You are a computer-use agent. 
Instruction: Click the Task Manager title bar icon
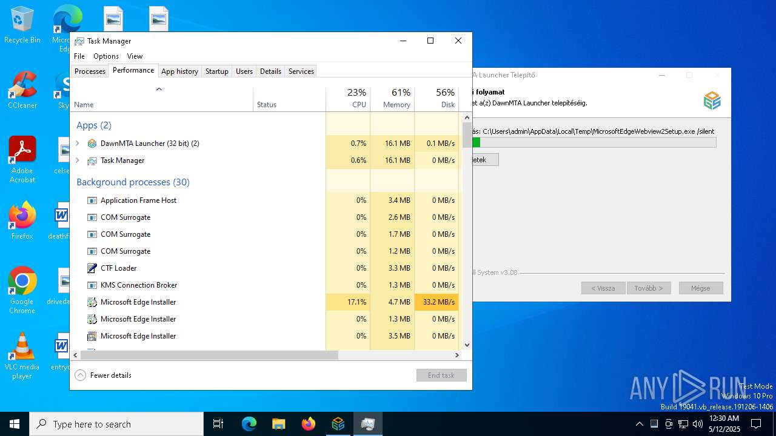click(x=79, y=41)
